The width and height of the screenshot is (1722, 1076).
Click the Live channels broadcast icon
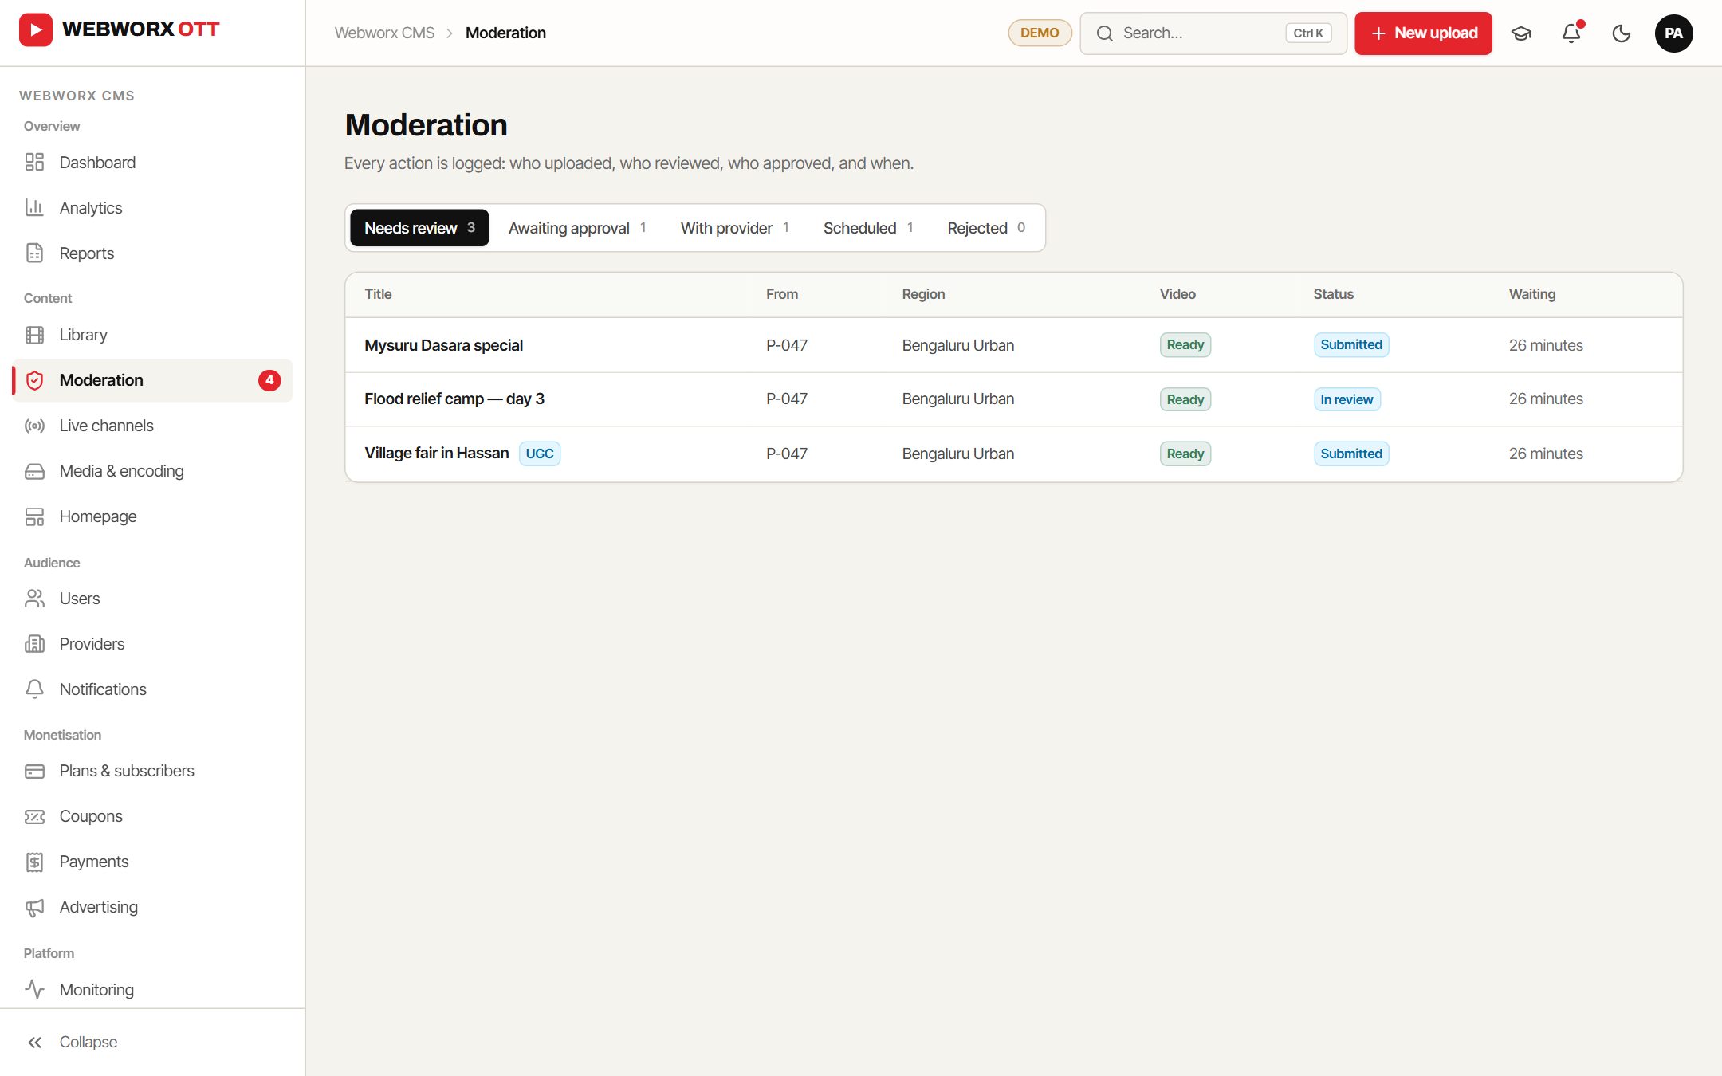(x=34, y=426)
